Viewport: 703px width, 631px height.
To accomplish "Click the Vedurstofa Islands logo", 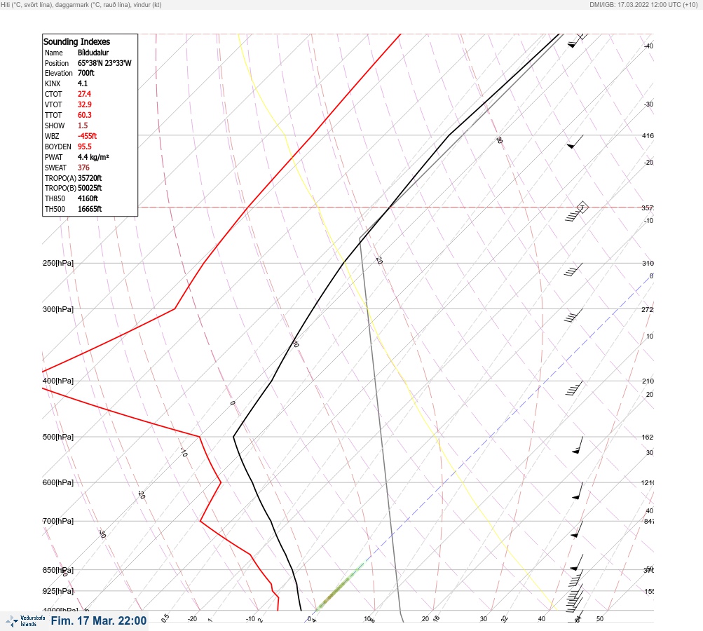I will pos(25,621).
